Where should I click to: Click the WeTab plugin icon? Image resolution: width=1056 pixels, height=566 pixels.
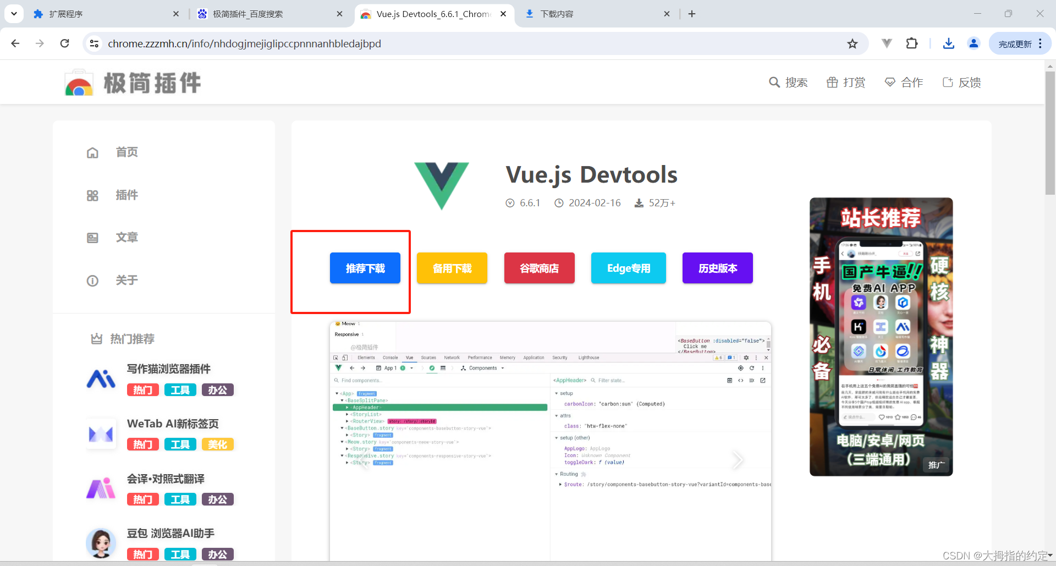pos(101,434)
